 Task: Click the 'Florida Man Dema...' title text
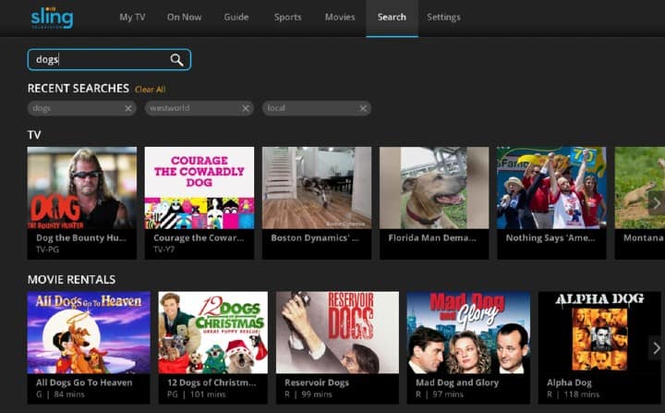click(432, 238)
